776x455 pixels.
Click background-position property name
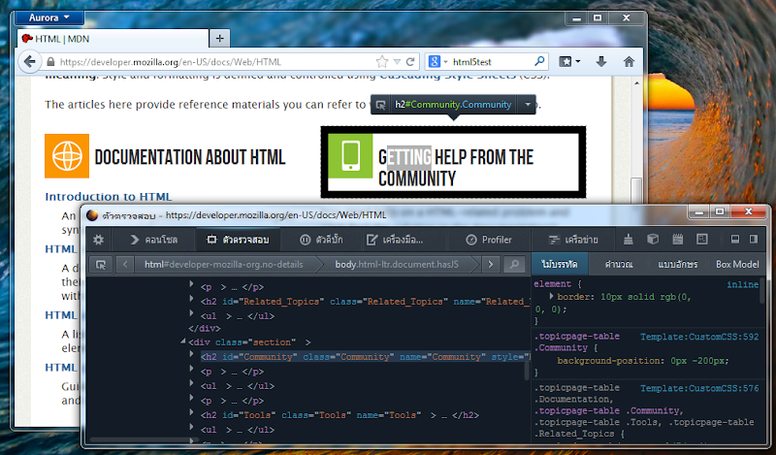[609, 361]
